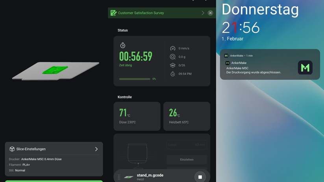Grab the drag handle beside stand_m.gcode

coord(119,177)
